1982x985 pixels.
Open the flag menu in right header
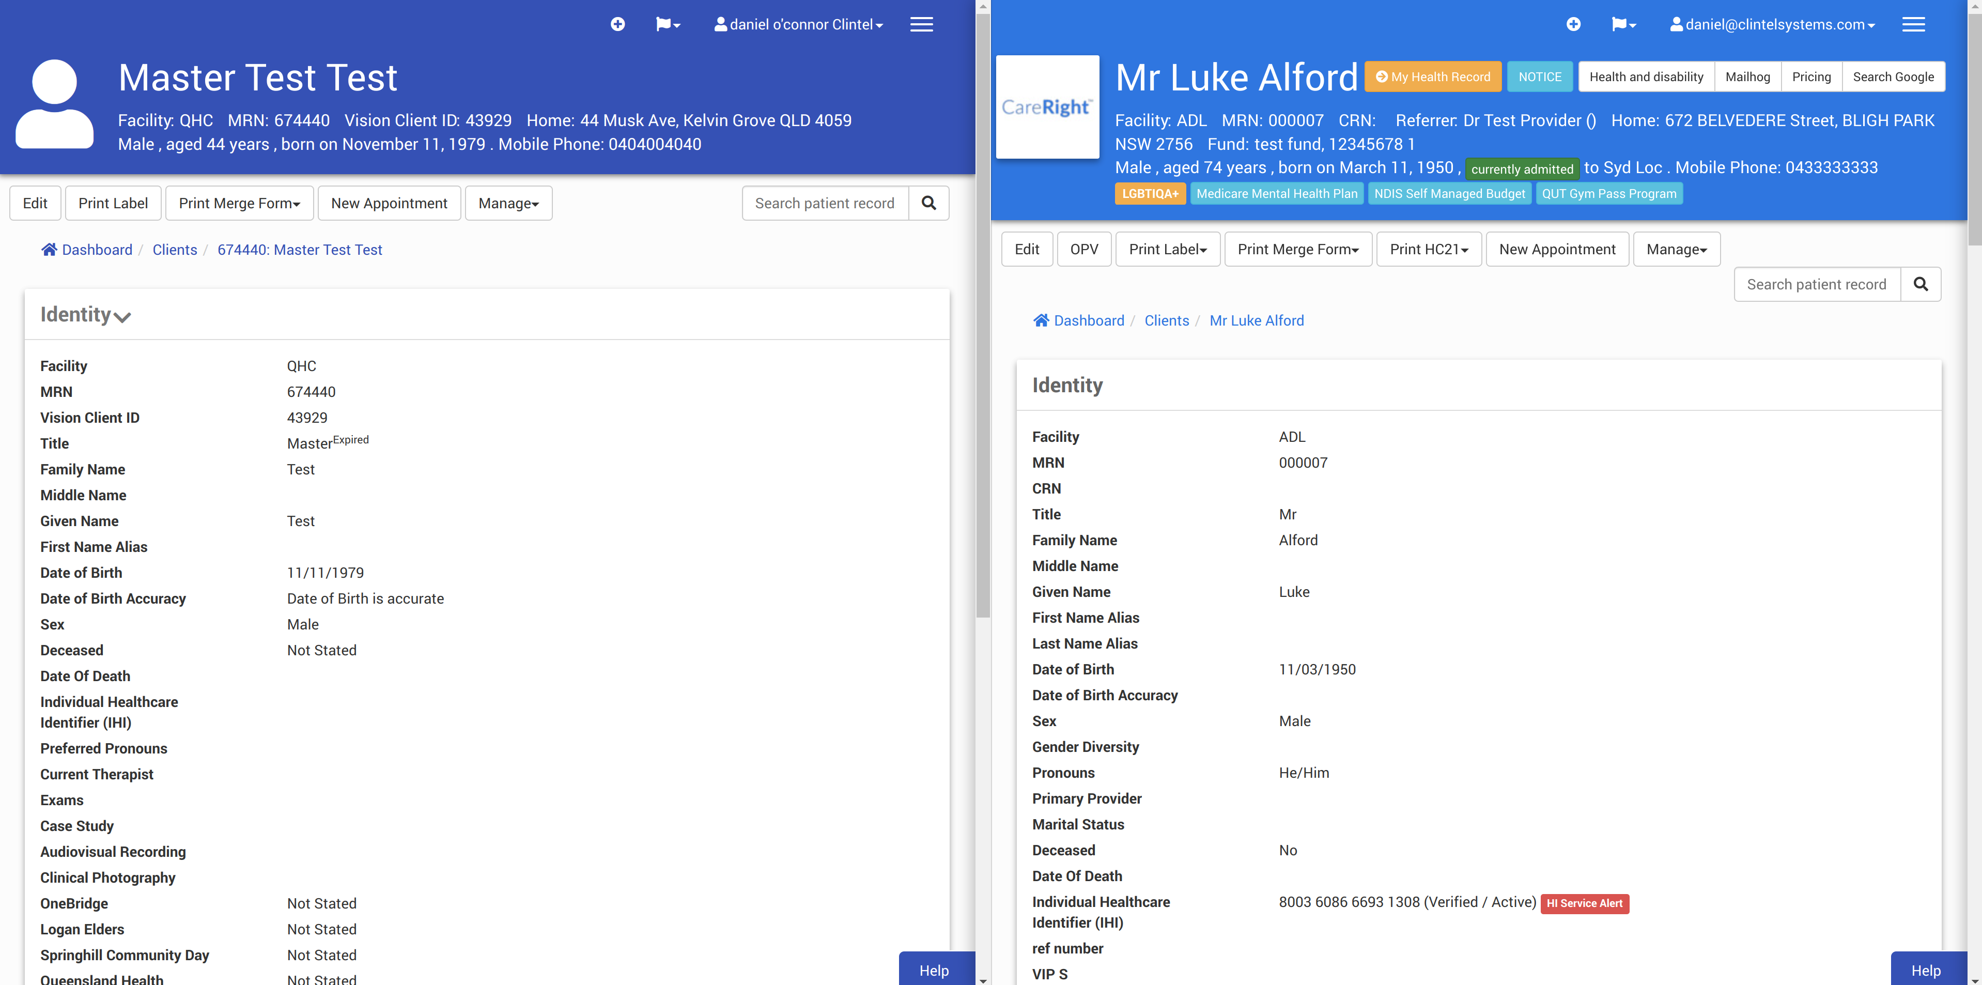tap(1623, 25)
